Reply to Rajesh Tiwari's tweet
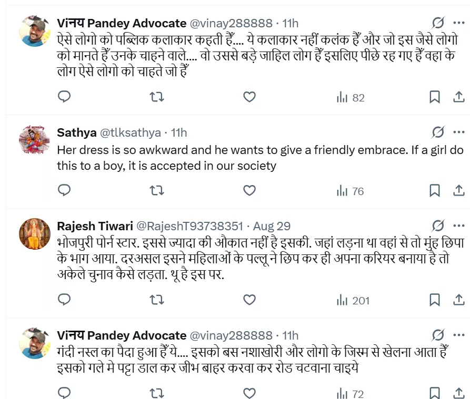This screenshot has height=399, width=470. [x=64, y=300]
